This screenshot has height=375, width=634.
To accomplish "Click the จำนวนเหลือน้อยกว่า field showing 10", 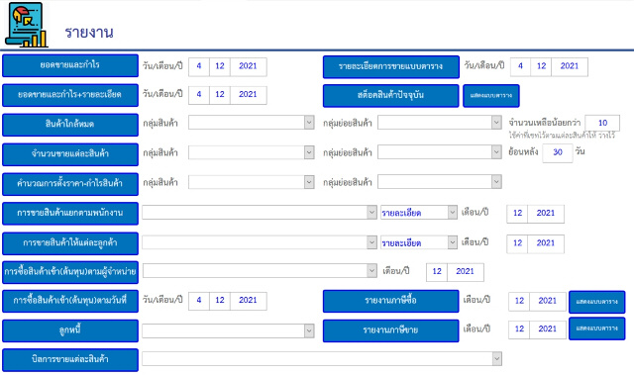I will click(602, 123).
